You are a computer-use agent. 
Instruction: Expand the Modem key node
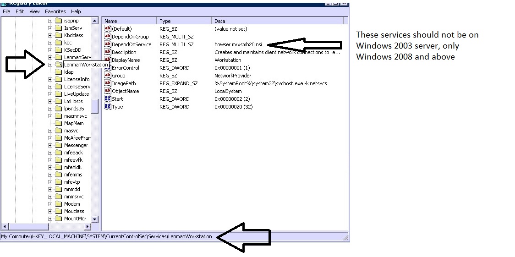[x=50, y=204]
